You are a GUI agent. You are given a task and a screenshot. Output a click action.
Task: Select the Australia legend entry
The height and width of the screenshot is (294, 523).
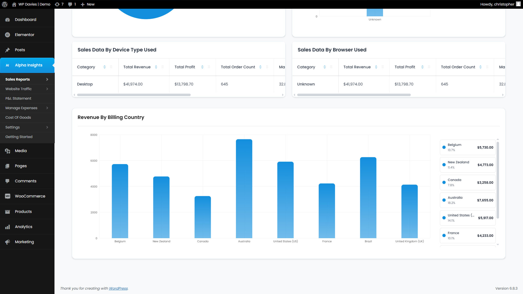(467, 200)
